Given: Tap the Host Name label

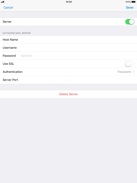Looking at the screenshot, I should (x=10, y=40).
